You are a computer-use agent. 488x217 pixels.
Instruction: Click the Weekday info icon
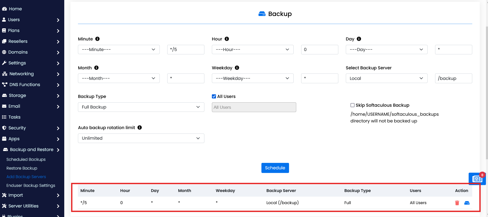point(237,68)
